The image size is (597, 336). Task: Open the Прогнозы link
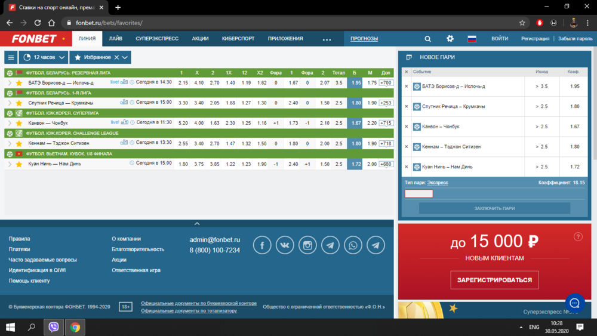pos(364,38)
